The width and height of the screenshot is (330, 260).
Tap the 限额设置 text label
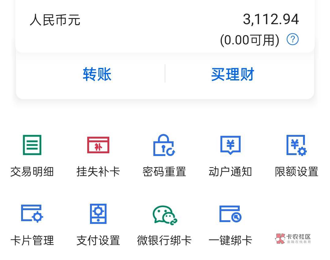pos(296,172)
